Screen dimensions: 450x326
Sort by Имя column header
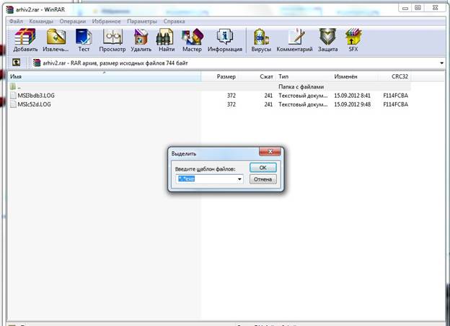click(104, 76)
